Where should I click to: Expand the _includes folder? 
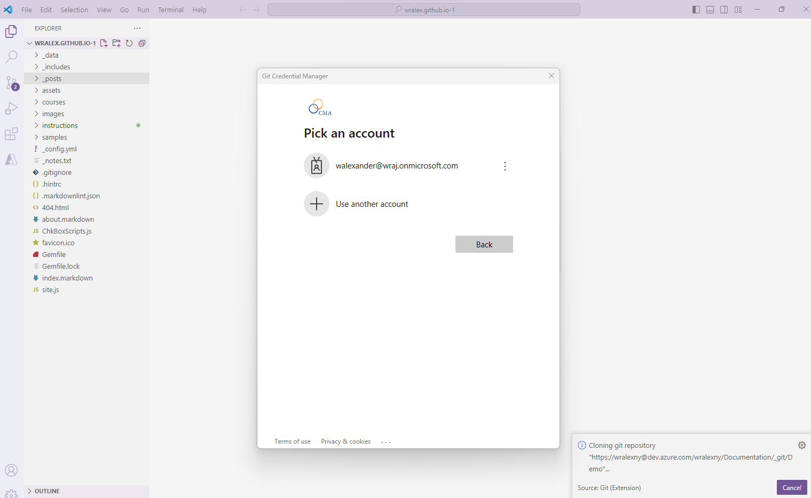click(x=87, y=67)
